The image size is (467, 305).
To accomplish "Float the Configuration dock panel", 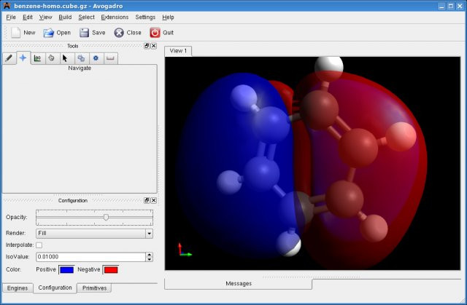I will (x=146, y=200).
